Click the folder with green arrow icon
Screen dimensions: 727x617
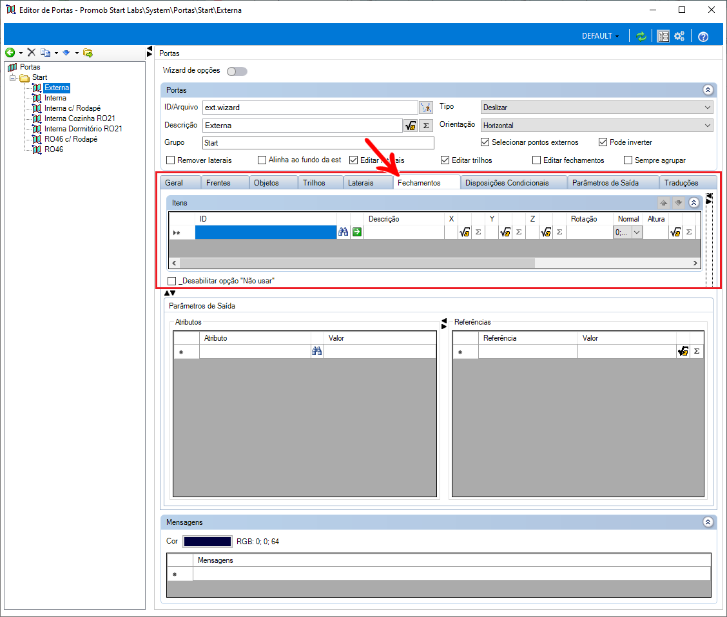coord(88,53)
